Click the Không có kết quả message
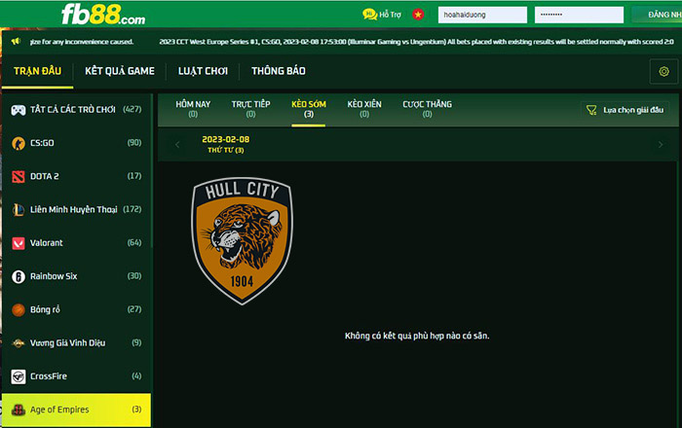Image resolution: width=682 pixels, height=428 pixels. (417, 336)
